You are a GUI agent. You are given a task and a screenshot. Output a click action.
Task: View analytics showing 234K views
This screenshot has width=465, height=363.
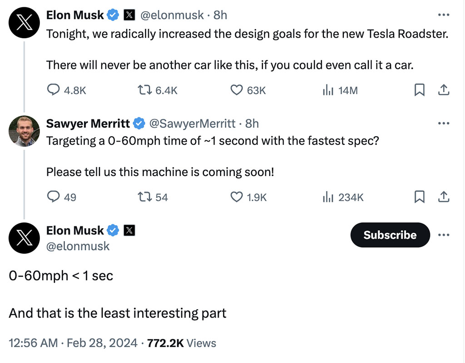point(328,197)
